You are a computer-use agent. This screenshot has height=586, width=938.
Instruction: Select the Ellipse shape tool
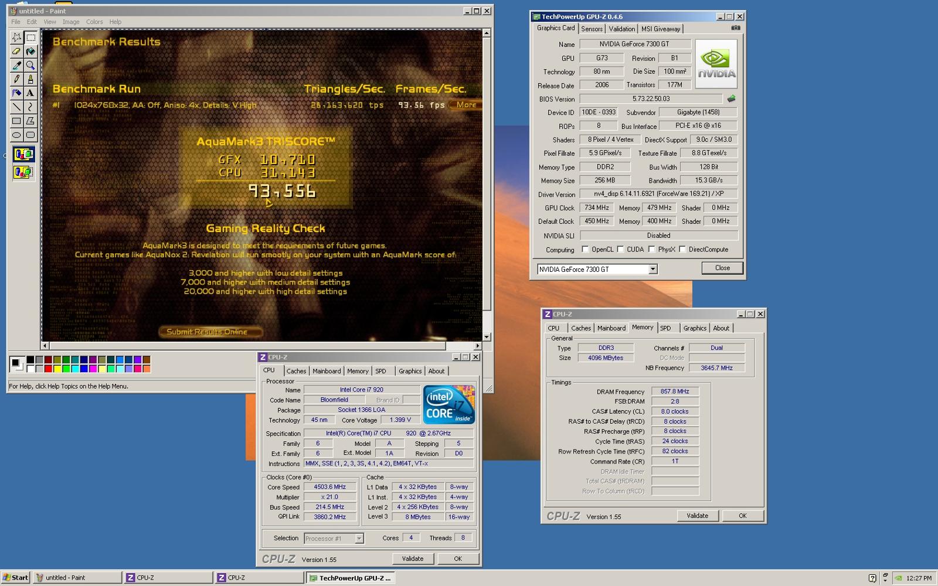coord(16,135)
